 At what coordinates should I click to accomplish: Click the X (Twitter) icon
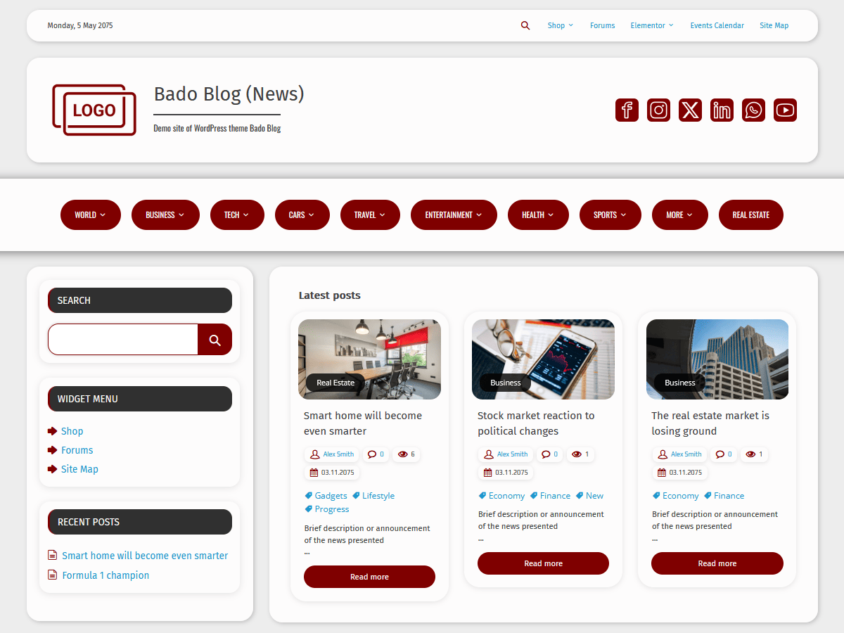(690, 110)
